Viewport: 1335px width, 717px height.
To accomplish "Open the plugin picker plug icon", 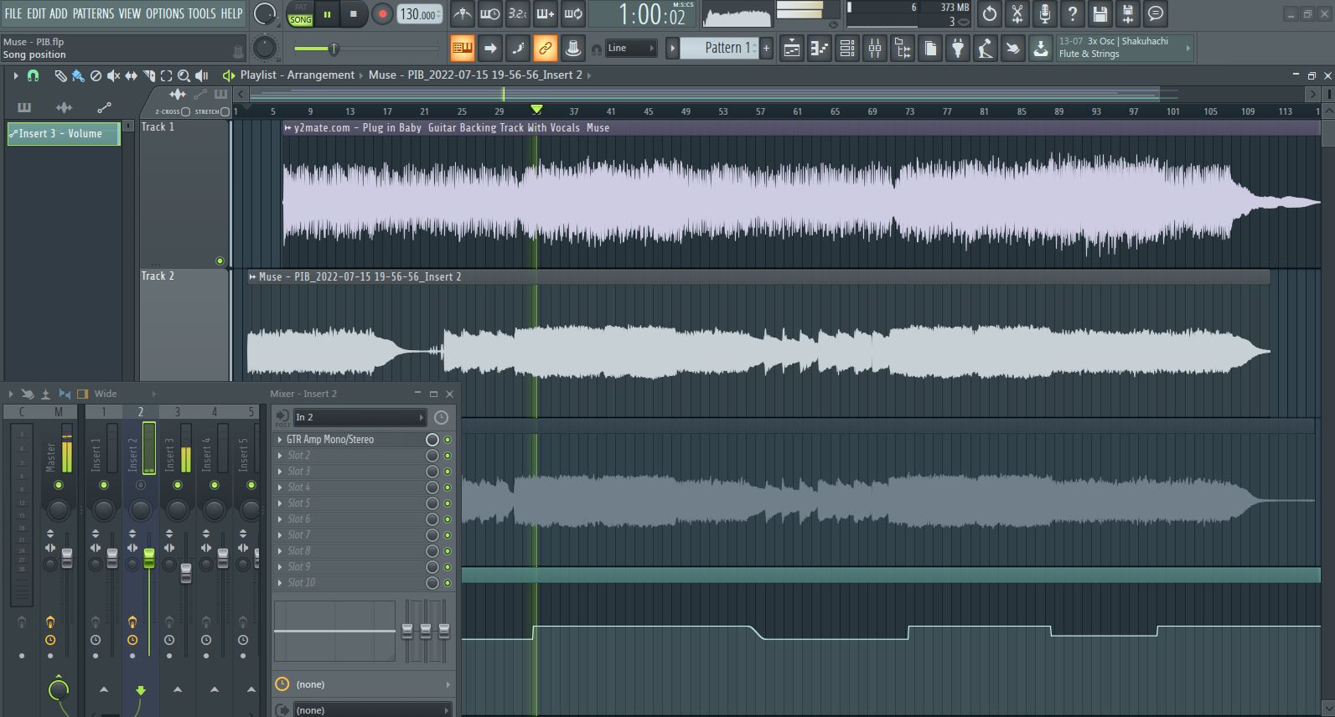I will [x=958, y=49].
